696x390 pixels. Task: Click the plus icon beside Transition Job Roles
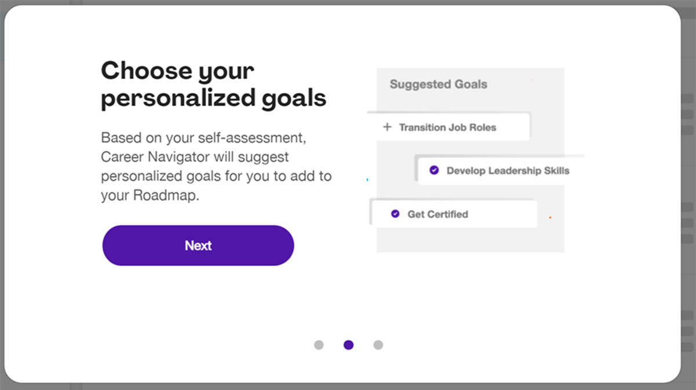coord(387,127)
